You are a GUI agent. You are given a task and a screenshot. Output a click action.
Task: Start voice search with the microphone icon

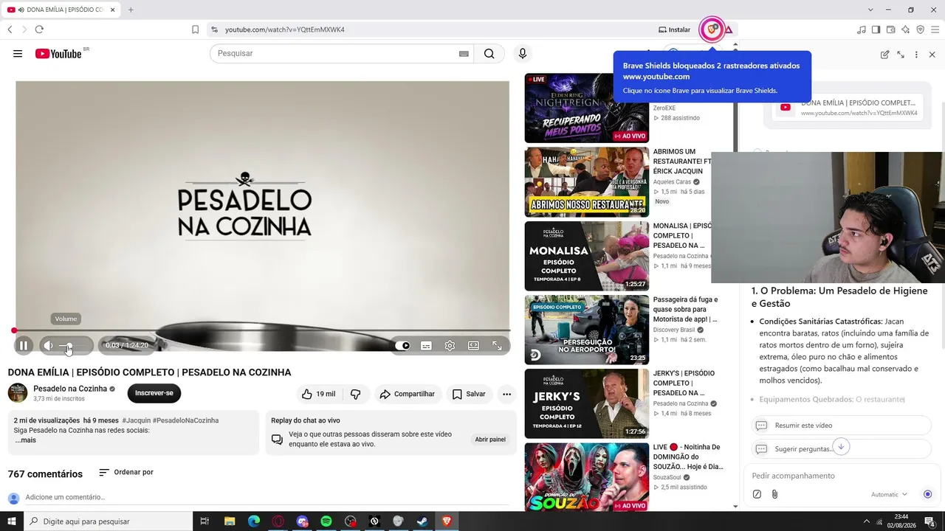point(523,53)
